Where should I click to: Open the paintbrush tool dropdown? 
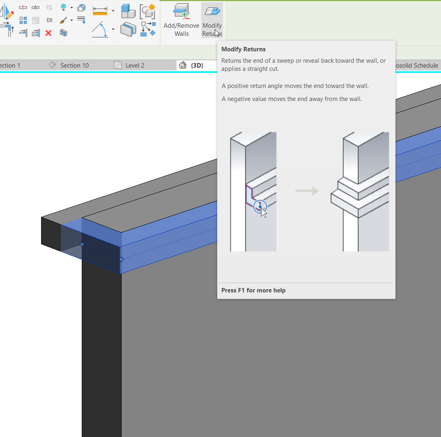[x=72, y=20]
